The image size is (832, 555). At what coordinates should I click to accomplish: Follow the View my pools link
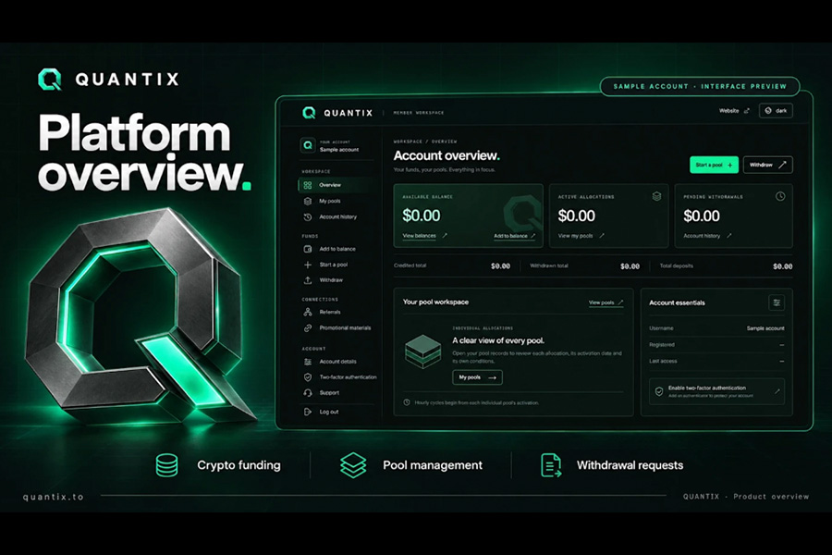(581, 236)
